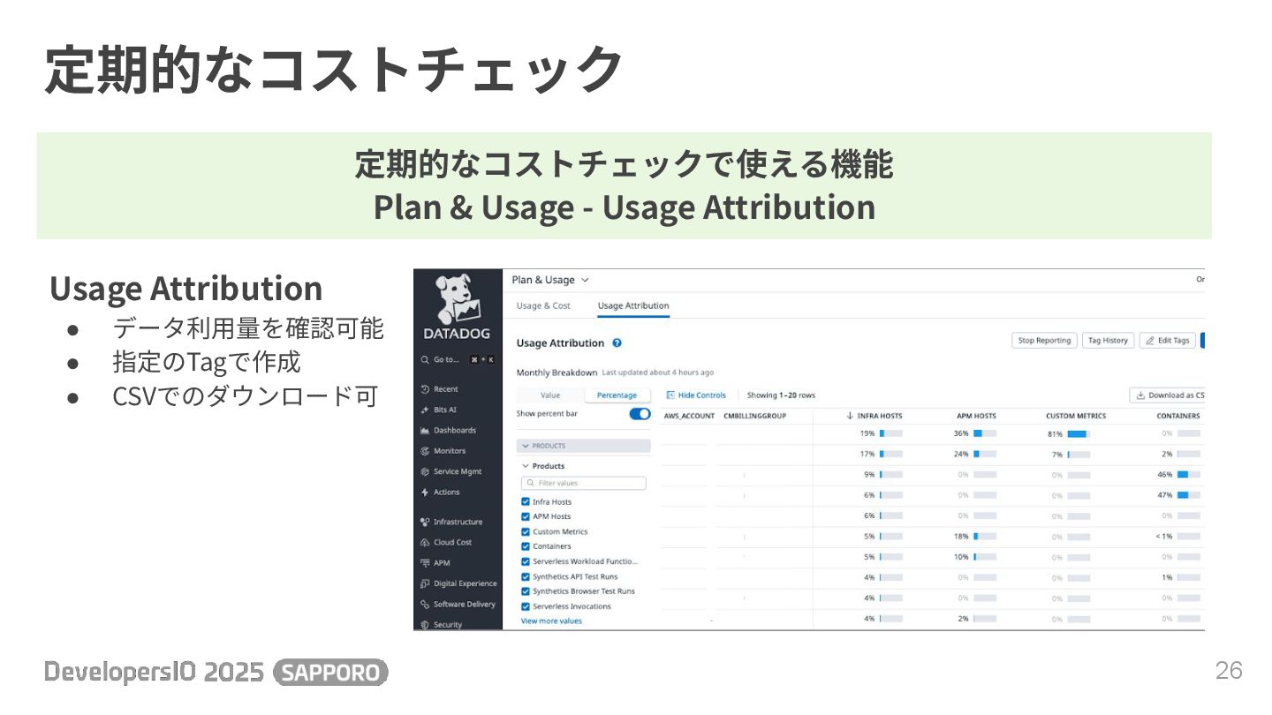1272x715 pixels.
Task: Click the Hide Controls panel icon
Action: click(670, 395)
